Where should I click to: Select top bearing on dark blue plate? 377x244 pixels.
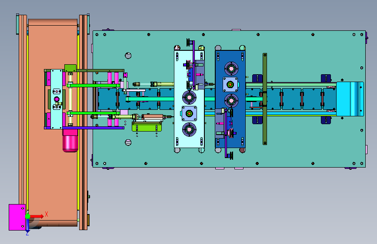tap(231, 69)
